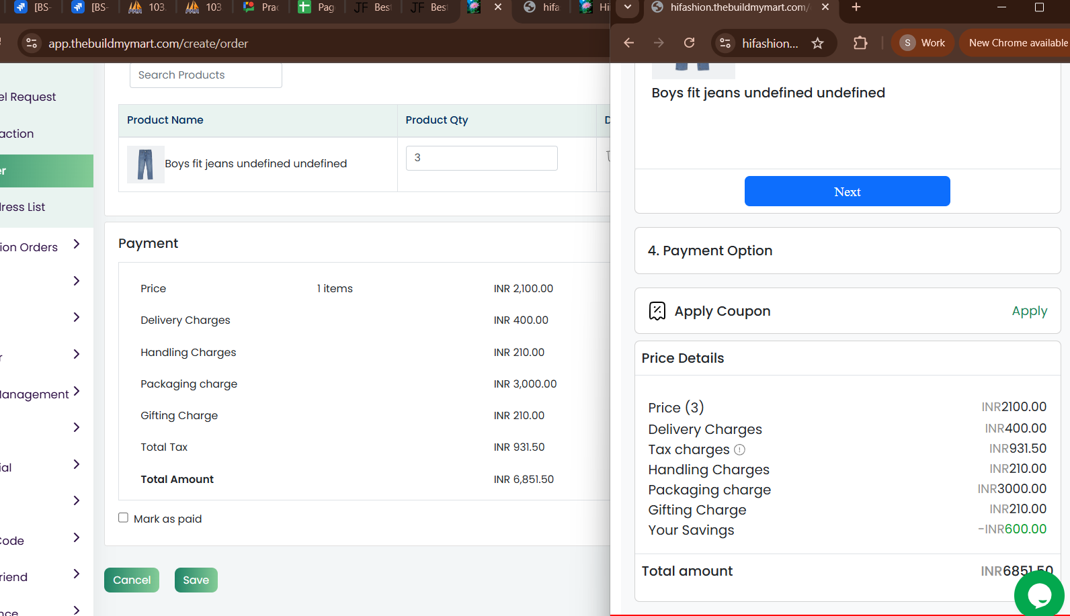Click the 'Payment' section heading

149,243
